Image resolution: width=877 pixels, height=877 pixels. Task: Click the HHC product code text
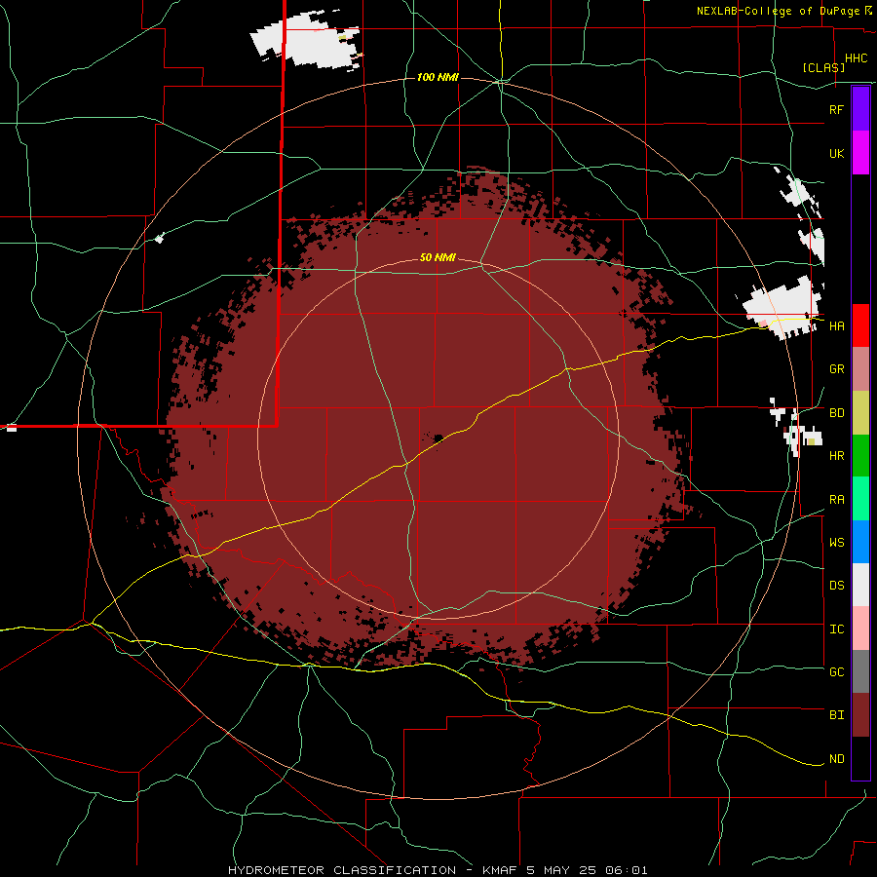856,58
